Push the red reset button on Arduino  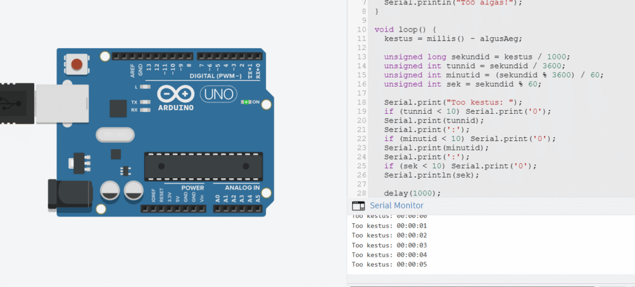point(76,64)
